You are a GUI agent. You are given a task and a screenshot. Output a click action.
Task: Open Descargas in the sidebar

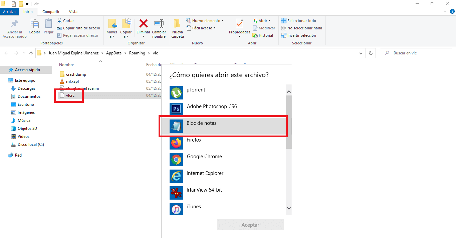point(23,88)
